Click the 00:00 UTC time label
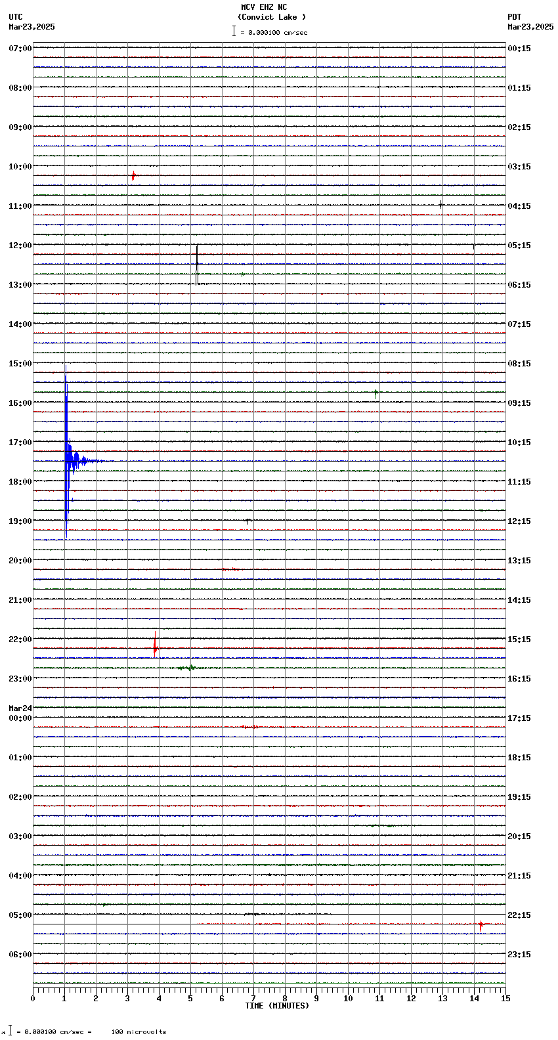 [x=20, y=718]
